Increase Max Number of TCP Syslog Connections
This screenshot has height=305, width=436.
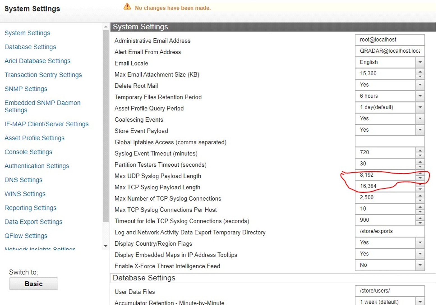click(420, 195)
